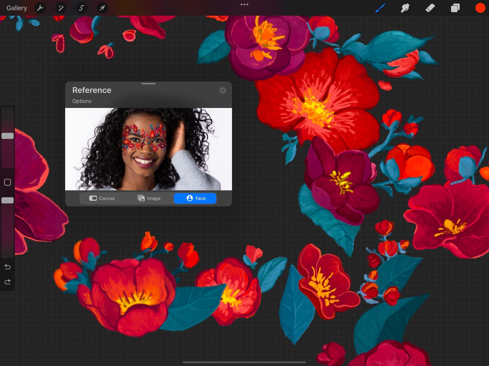Select the Eraser tool

pyautogui.click(x=430, y=8)
